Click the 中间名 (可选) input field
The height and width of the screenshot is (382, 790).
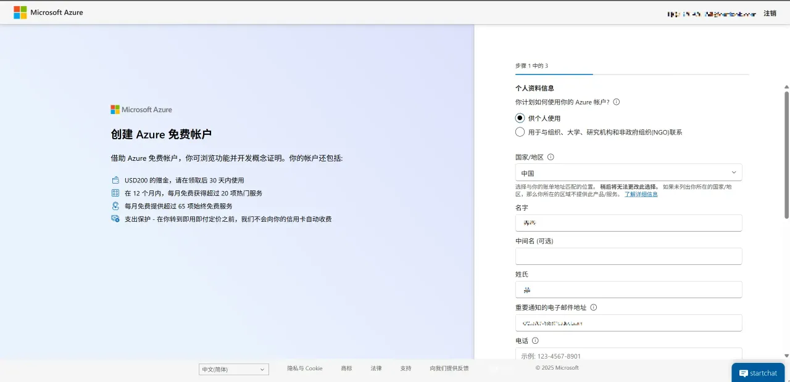628,256
